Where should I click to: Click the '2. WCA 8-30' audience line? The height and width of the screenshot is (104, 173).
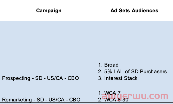pos(113,100)
